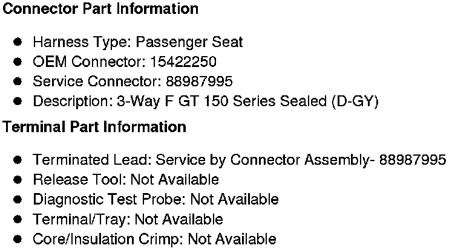Click the bullet beside Harness Type
The height and width of the screenshot is (251, 455).
(x=18, y=42)
